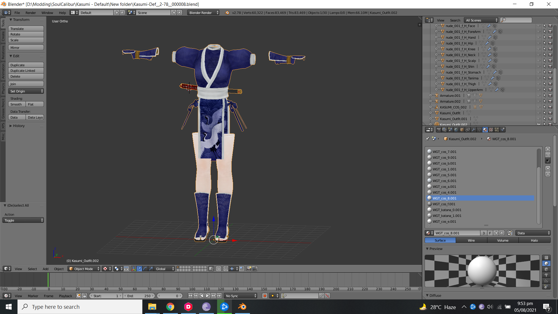Open the No Sync playback dropdown
Screen dimensions: 558x314
[x=241, y=296]
